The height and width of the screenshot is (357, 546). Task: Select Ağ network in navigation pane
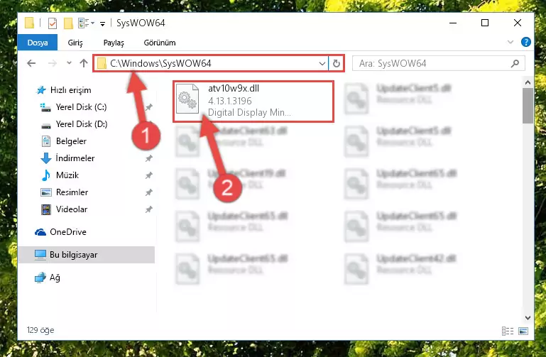coord(55,278)
